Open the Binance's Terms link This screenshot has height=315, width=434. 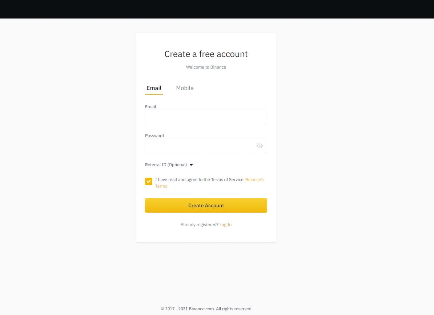(x=254, y=180)
